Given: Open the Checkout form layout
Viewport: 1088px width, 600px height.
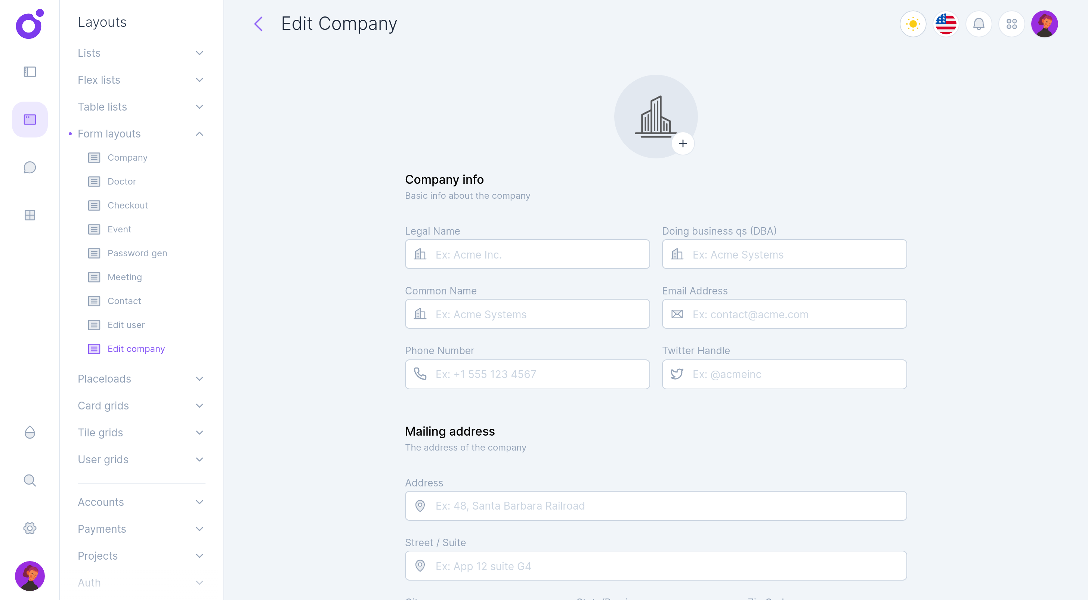Looking at the screenshot, I should pos(127,205).
